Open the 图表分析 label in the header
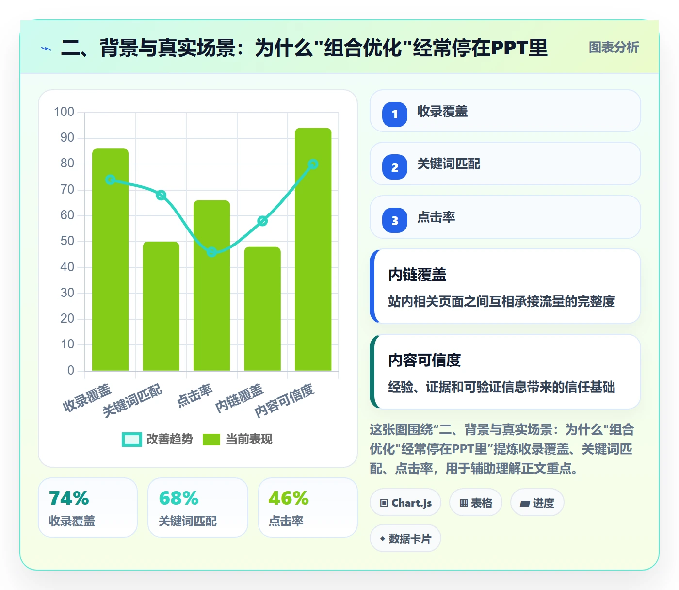 coord(614,47)
